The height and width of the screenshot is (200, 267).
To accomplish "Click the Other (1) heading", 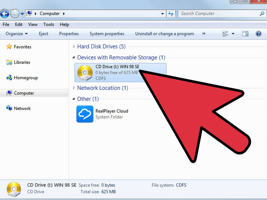I will (88, 99).
